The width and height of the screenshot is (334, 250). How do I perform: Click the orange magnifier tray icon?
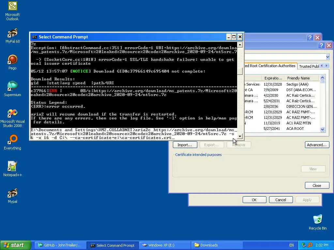[310, 245]
